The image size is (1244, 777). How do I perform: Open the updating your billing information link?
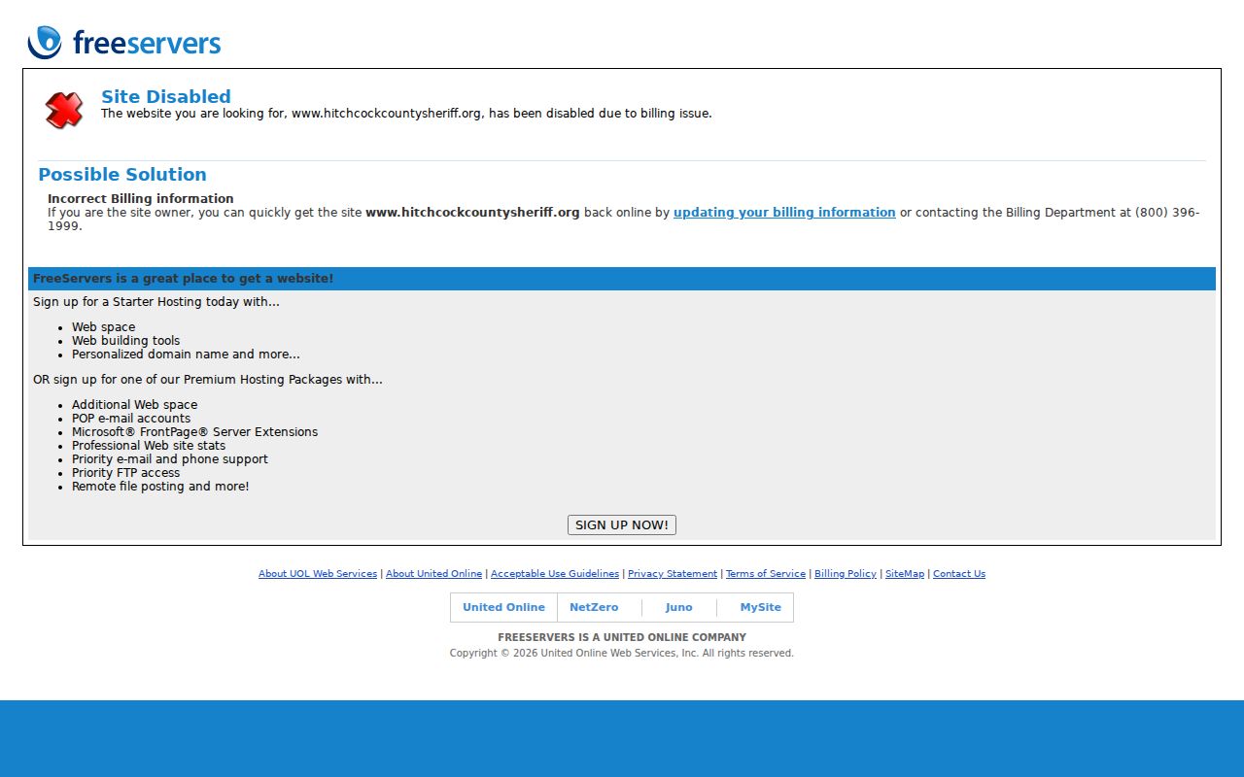click(784, 213)
